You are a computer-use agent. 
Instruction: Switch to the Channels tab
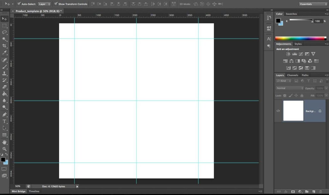click(292, 75)
